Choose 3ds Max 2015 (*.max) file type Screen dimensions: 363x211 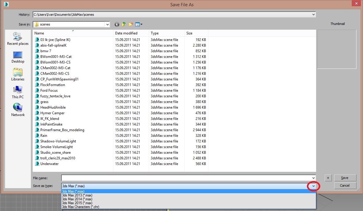pyautogui.click(x=189, y=203)
